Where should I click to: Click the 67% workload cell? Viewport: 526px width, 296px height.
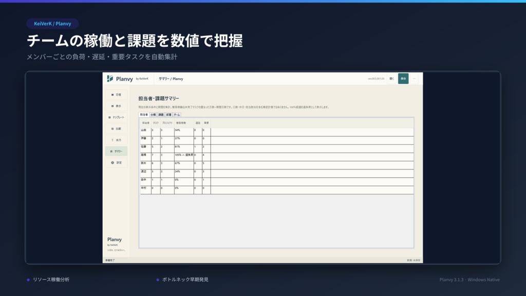point(184,165)
